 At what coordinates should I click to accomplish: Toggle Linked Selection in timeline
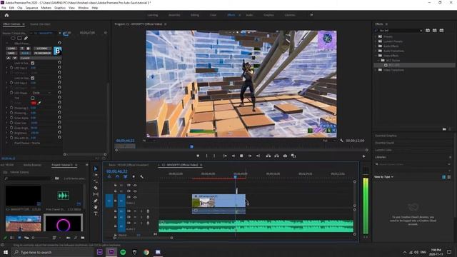tap(126, 176)
